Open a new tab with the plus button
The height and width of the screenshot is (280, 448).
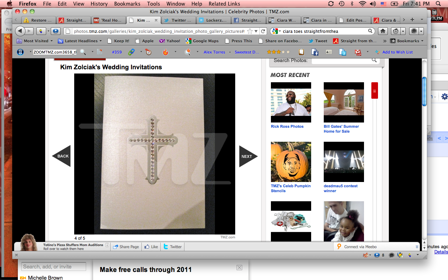[412, 20]
